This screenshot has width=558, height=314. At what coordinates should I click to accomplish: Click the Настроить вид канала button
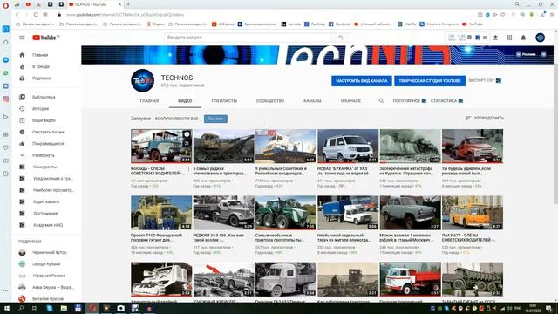pos(362,81)
